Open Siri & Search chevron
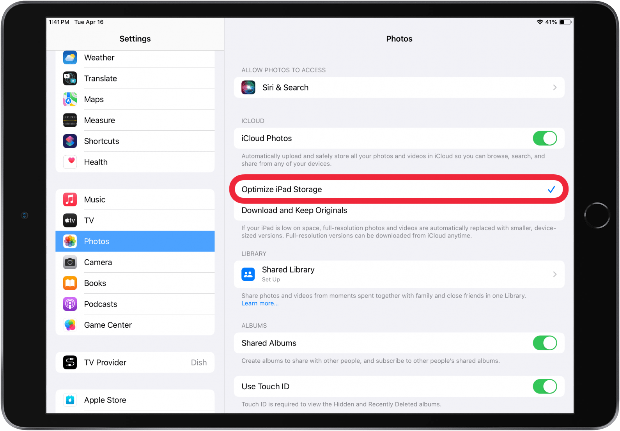 pyautogui.click(x=554, y=87)
